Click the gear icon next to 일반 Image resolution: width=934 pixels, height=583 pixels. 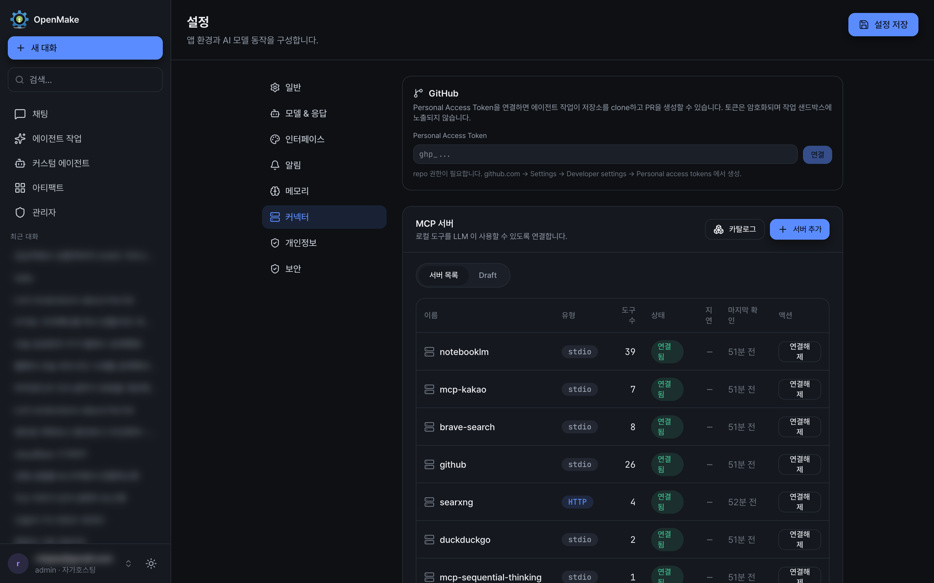point(275,87)
